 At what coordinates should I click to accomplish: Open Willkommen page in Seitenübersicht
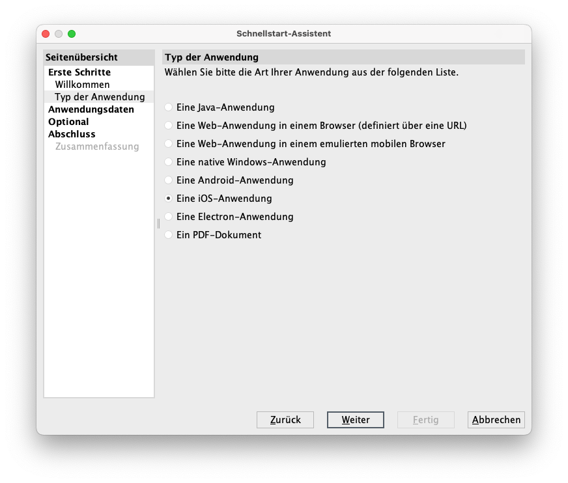82,85
